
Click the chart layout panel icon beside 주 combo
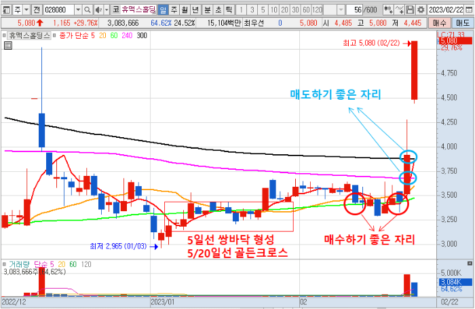6,10
